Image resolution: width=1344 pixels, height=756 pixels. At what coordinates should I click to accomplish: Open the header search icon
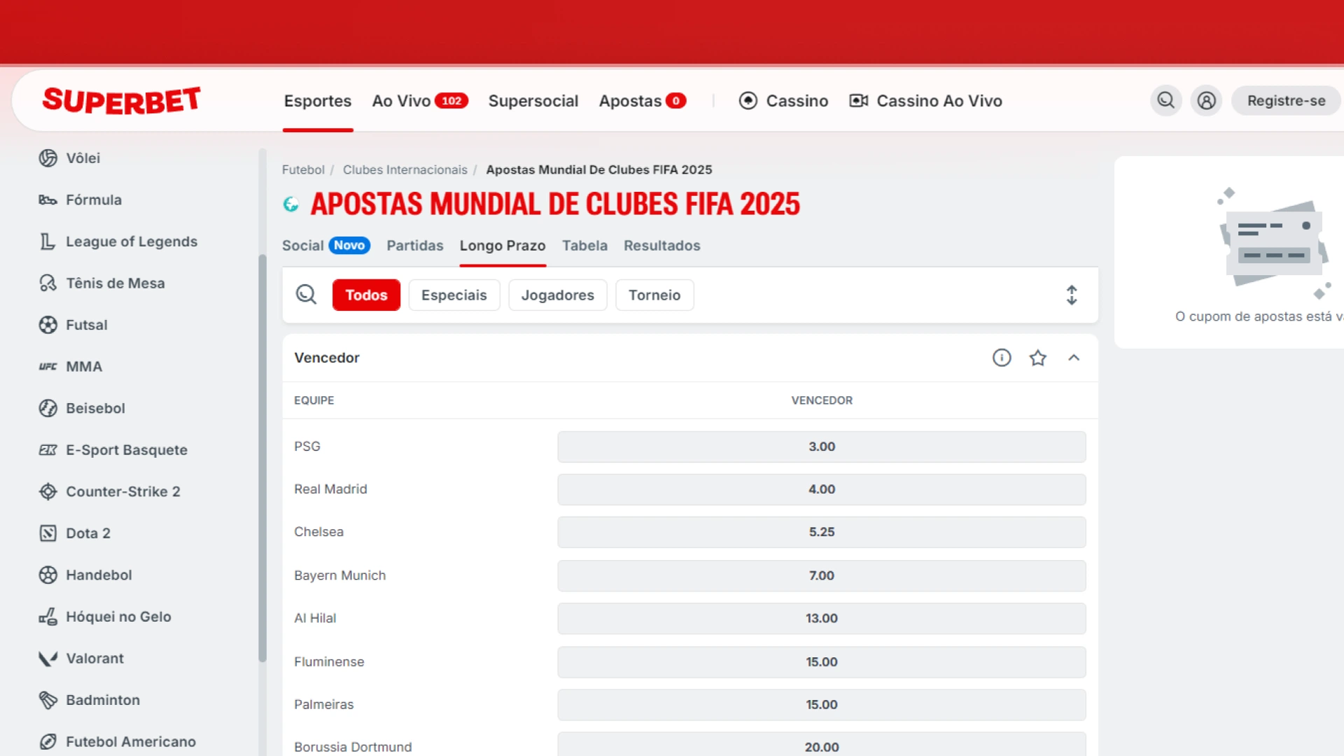coord(1165,101)
